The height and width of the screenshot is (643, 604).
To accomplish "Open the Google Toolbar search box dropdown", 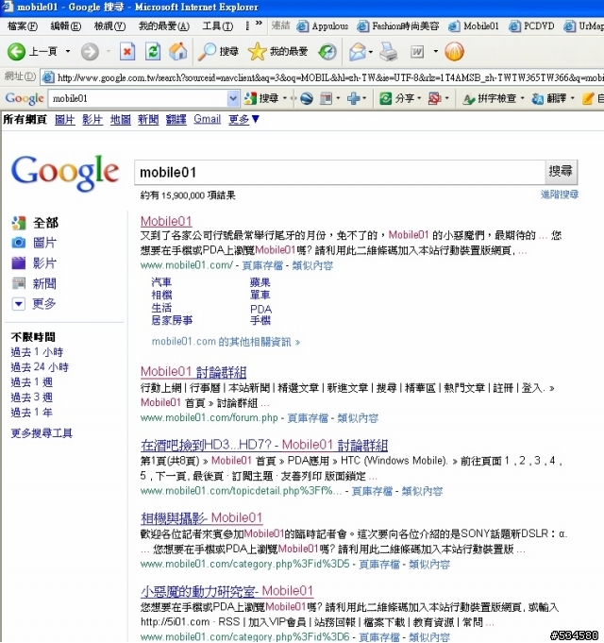I will pyautogui.click(x=233, y=98).
